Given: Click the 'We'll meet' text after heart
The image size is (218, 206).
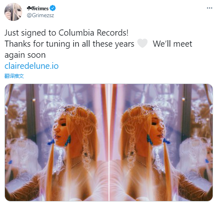Looking at the screenshot, I should (173, 44).
